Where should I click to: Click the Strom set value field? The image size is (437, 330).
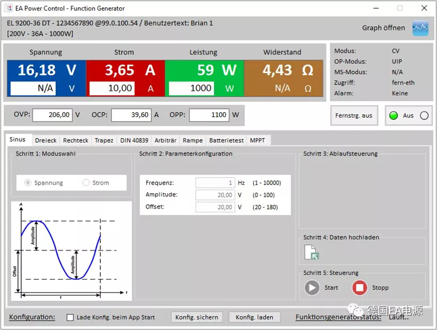pos(112,88)
